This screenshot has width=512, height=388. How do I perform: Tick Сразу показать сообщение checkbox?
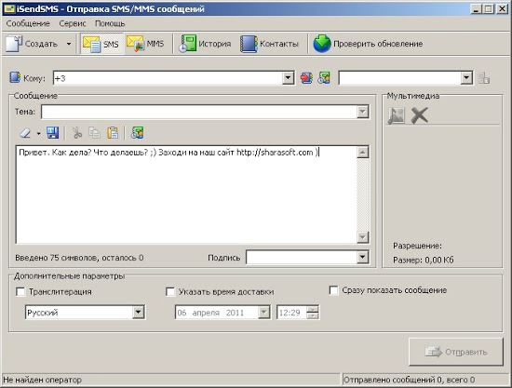coord(333,290)
